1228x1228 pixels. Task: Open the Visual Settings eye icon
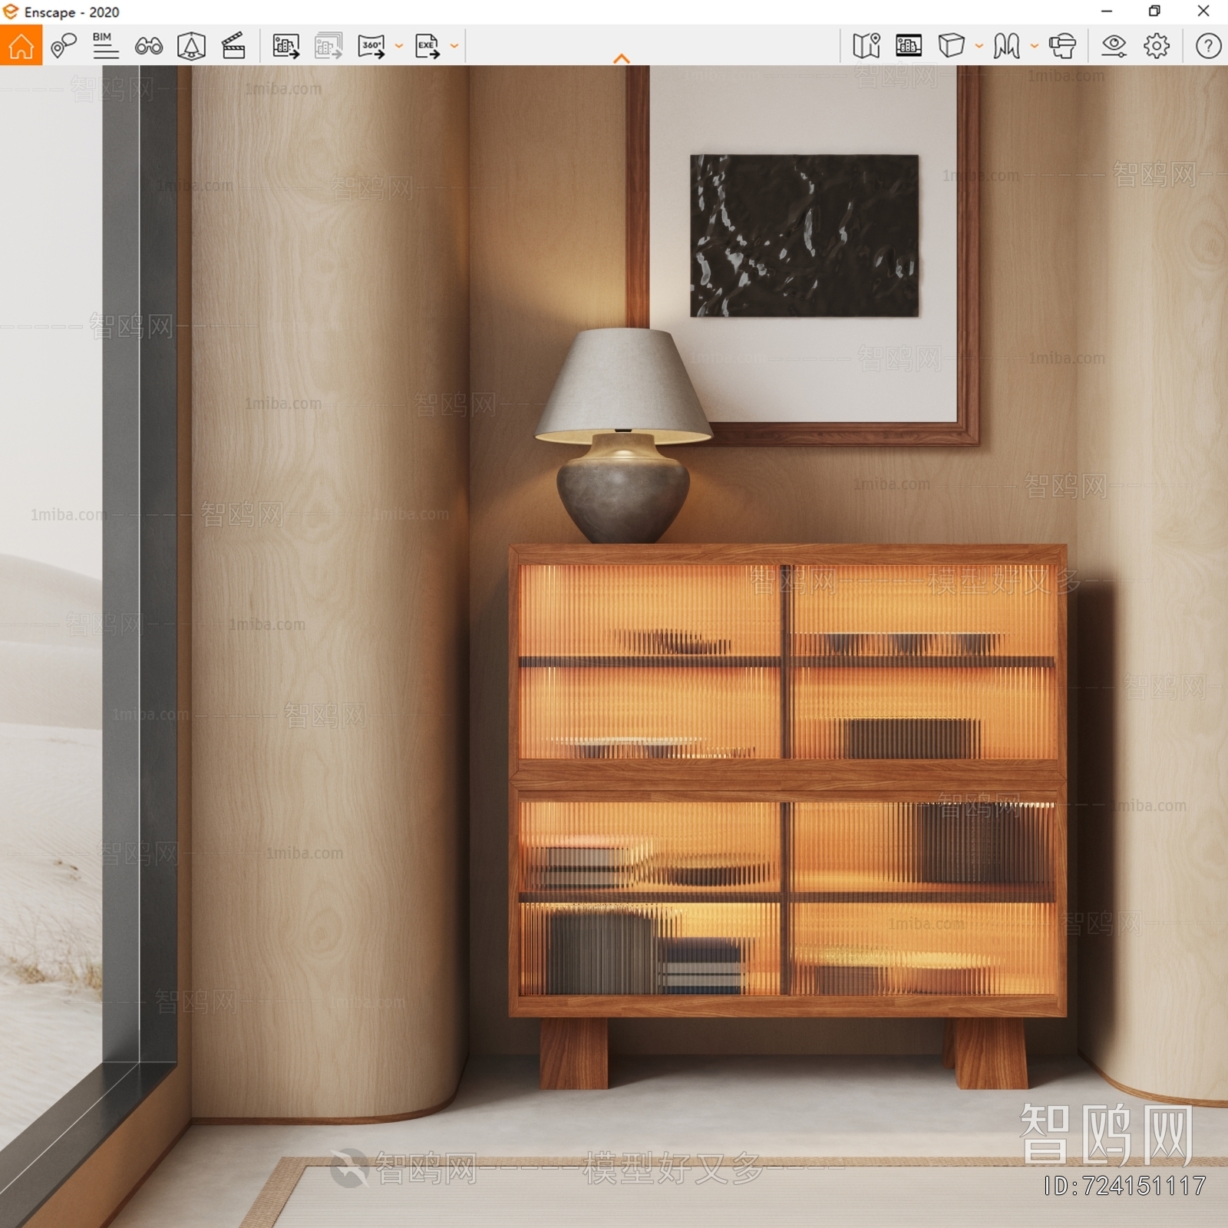(1114, 46)
